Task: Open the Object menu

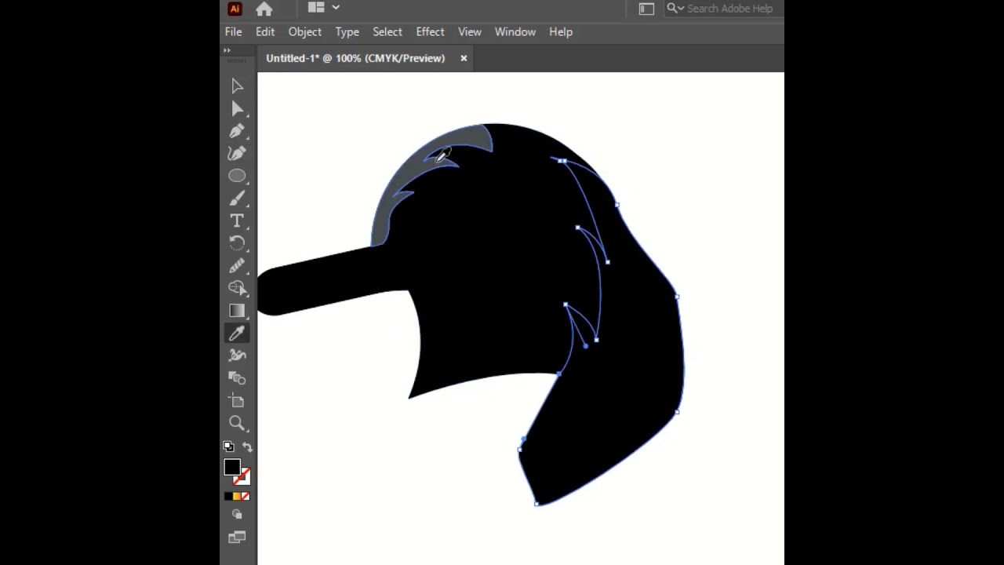Action: 305,32
